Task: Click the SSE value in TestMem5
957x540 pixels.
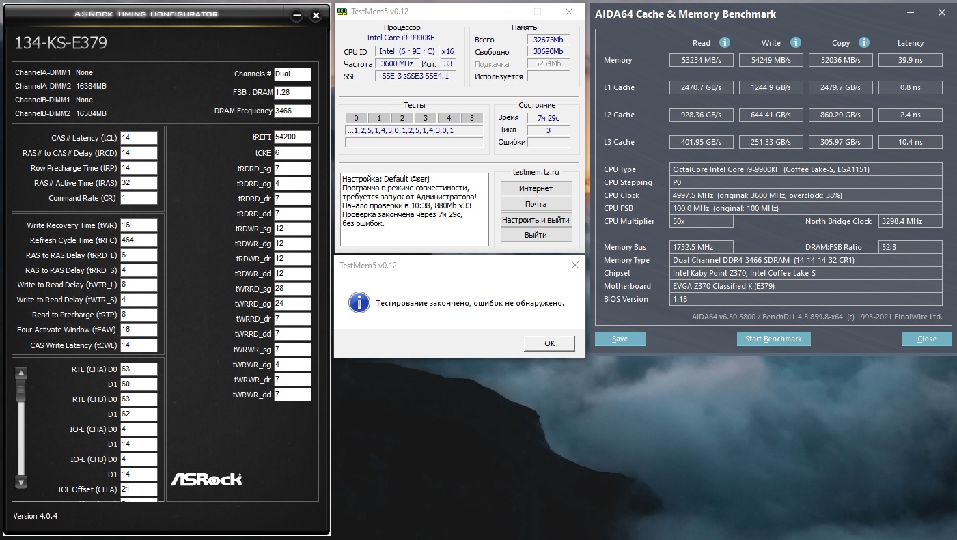Action: pos(415,76)
